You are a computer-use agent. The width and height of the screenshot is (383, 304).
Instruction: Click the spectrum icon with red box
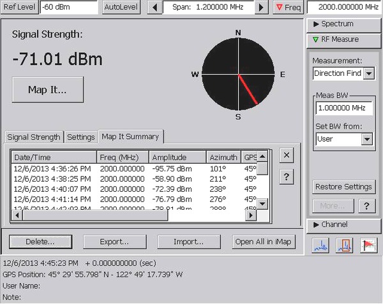(x=344, y=245)
